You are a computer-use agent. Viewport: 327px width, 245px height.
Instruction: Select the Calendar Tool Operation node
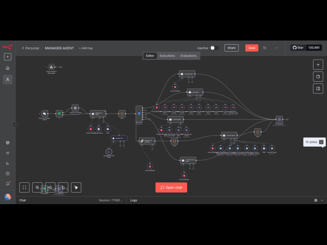point(147,141)
